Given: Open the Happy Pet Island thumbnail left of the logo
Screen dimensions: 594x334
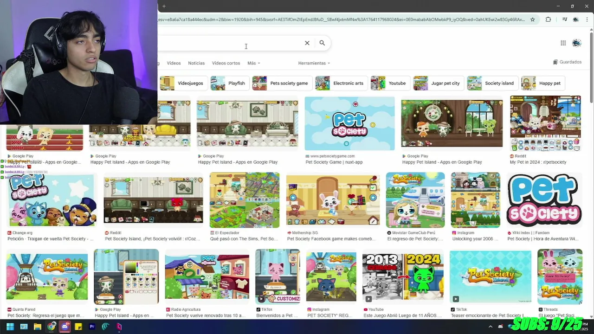Looking at the screenshot, I should click(247, 123).
